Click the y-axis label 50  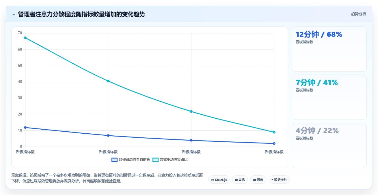coord(20,66)
